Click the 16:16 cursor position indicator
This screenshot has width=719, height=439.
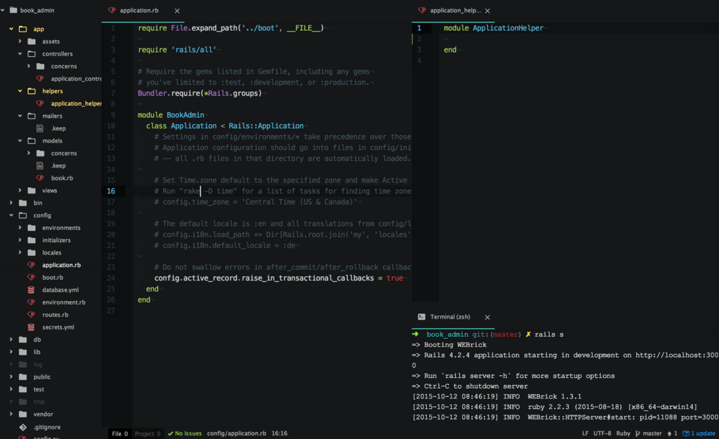pyautogui.click(x=279, y=433)
